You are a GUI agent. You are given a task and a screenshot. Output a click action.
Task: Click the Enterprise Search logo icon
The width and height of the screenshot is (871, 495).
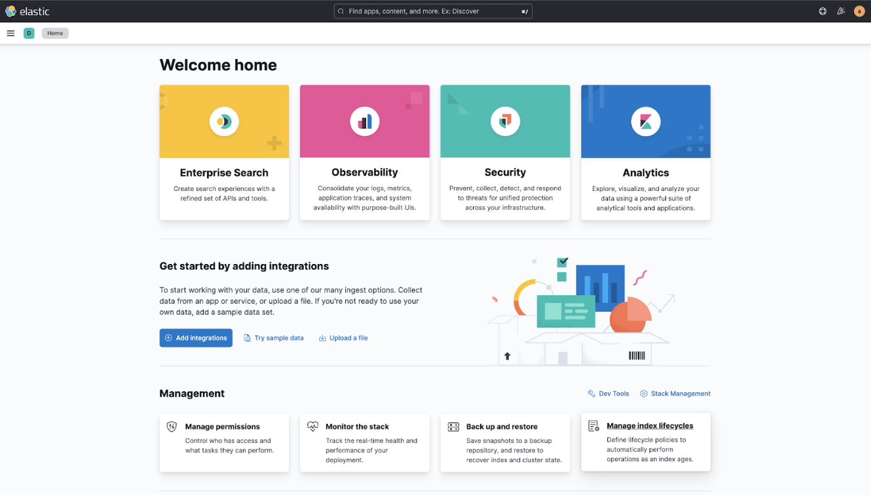click(x=224, y=121)
